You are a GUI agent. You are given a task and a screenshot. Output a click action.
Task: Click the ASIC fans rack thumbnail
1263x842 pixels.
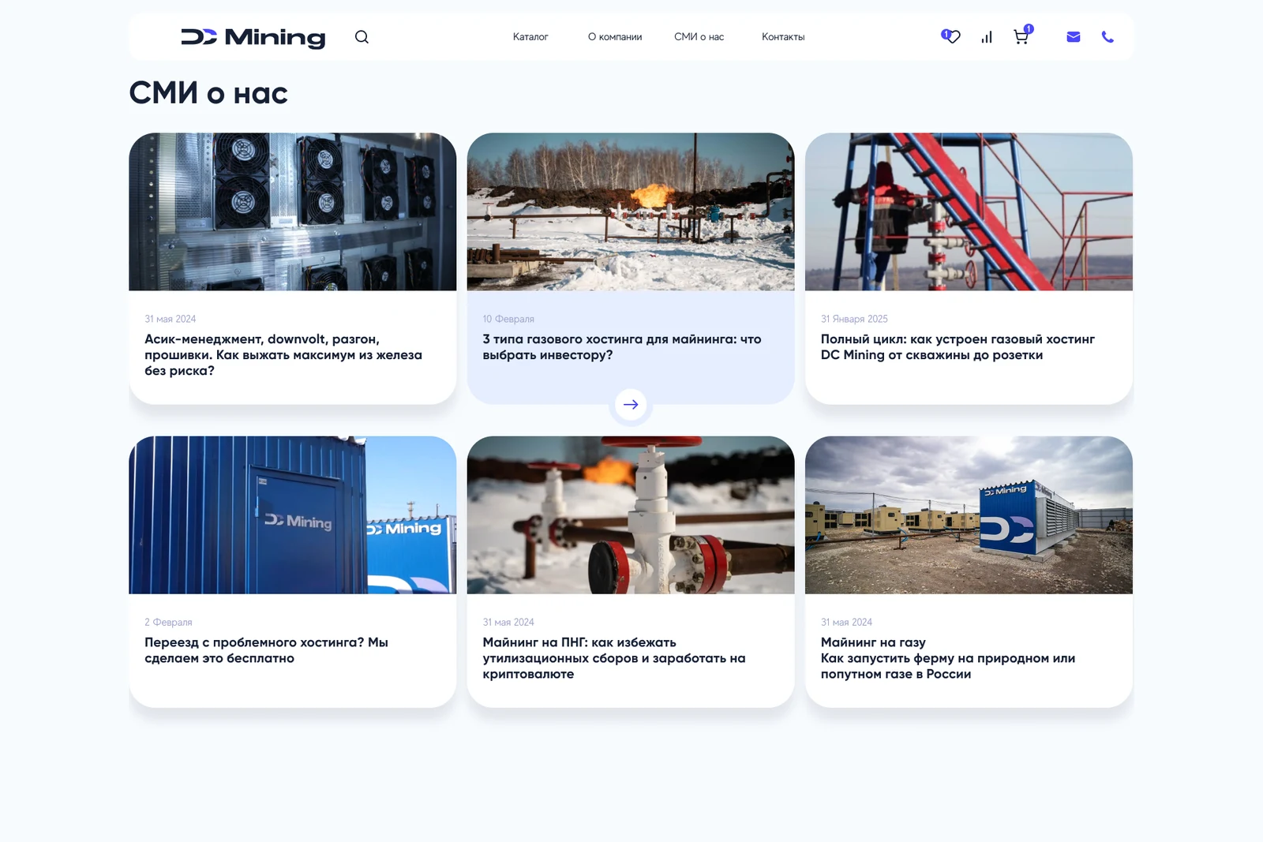293,211
